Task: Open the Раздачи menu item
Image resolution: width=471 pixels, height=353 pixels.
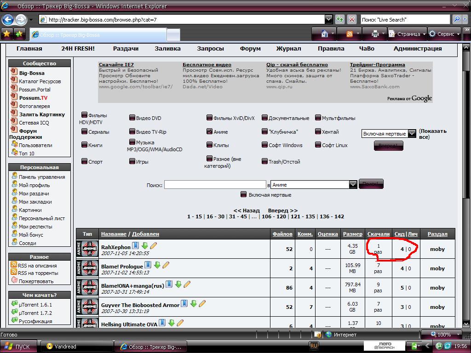Action: 126,48
